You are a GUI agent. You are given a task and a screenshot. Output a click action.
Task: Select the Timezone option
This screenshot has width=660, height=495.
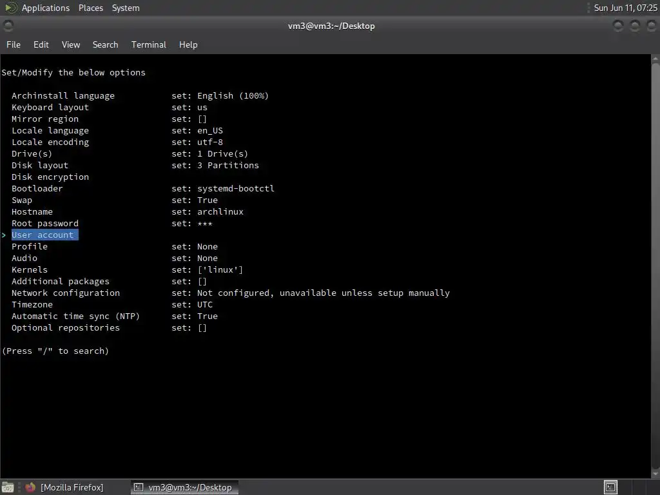click(x=32, y=305)
